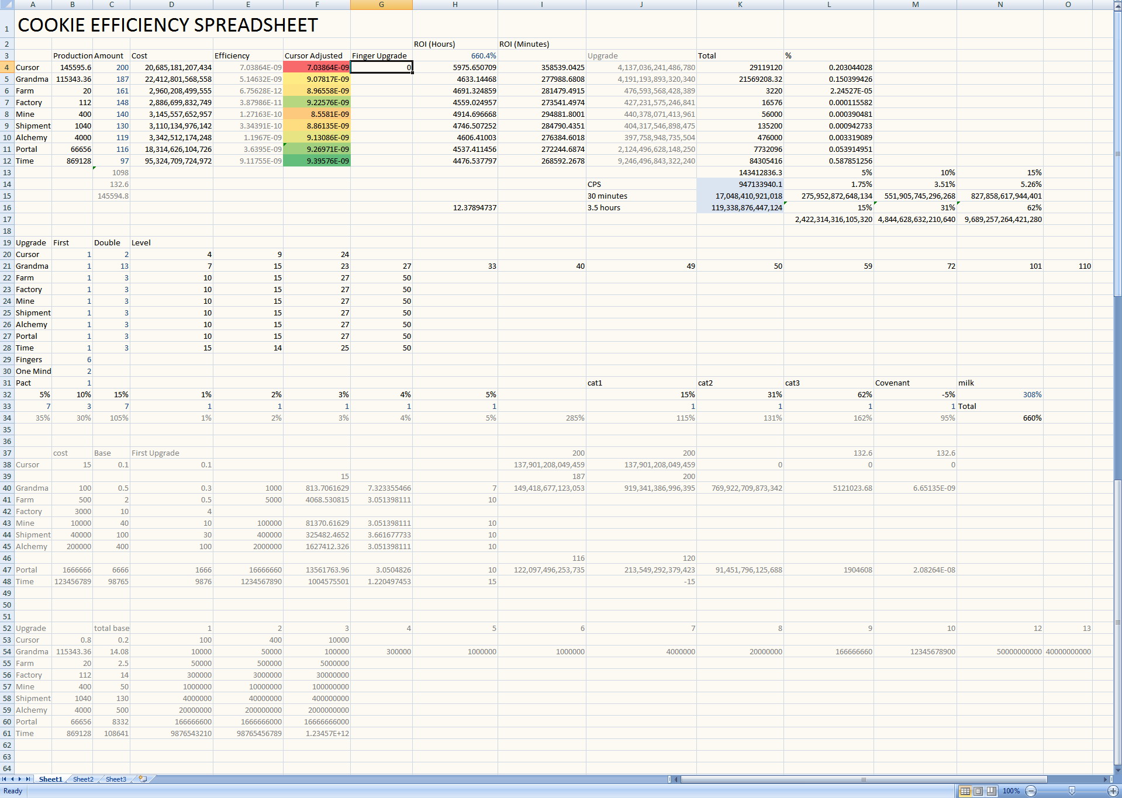1122x798 pixels.
Task: Select the cat1 header cell
Action: [x=641, y=383]
